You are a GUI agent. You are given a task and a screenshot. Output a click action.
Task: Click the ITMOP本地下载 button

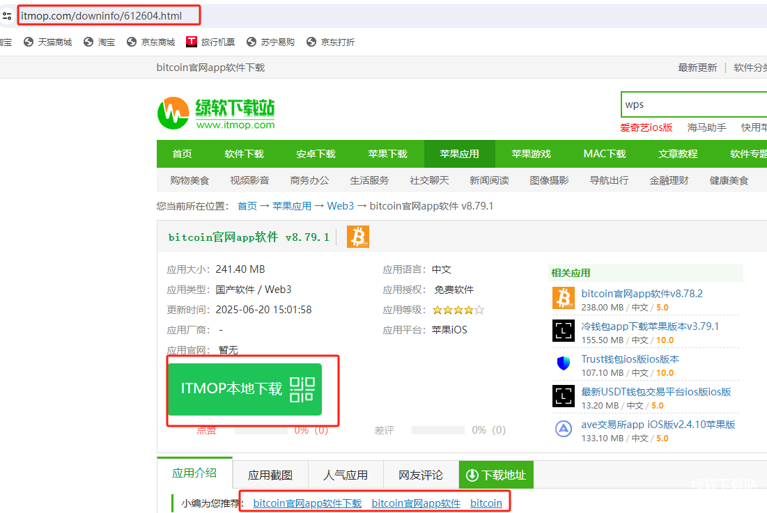[x=245, y=389]
